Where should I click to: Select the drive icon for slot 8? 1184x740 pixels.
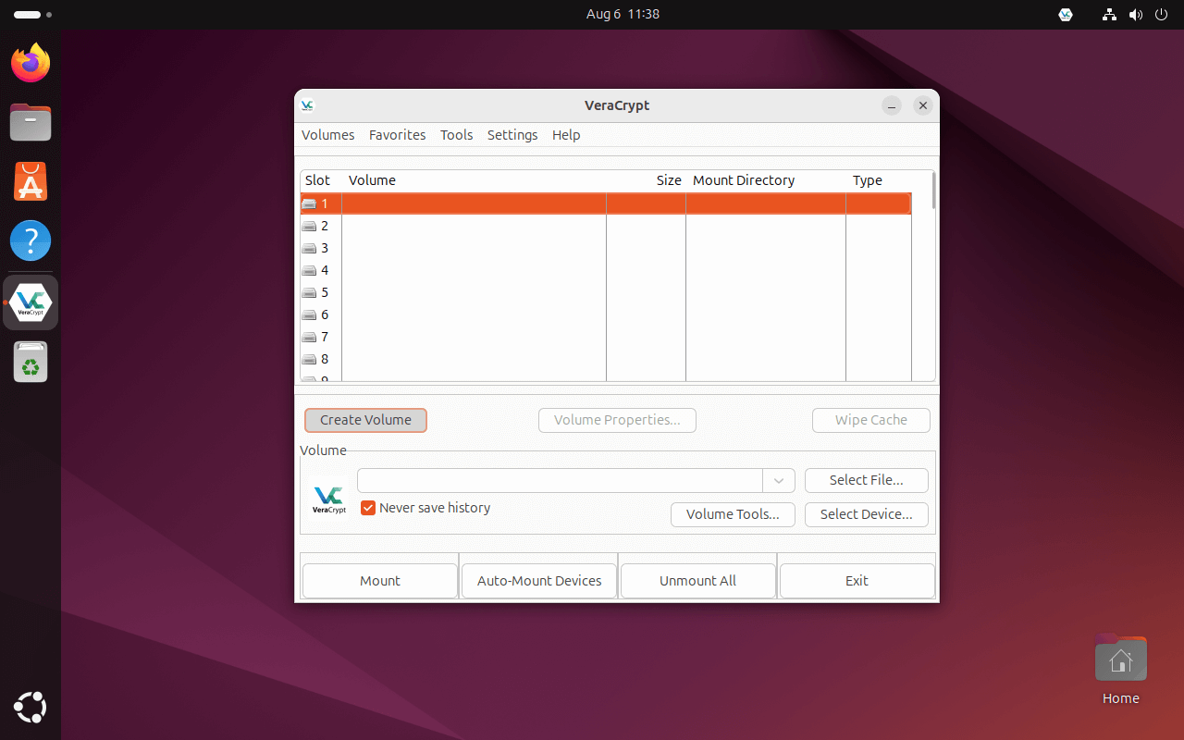tap(309, 359)
